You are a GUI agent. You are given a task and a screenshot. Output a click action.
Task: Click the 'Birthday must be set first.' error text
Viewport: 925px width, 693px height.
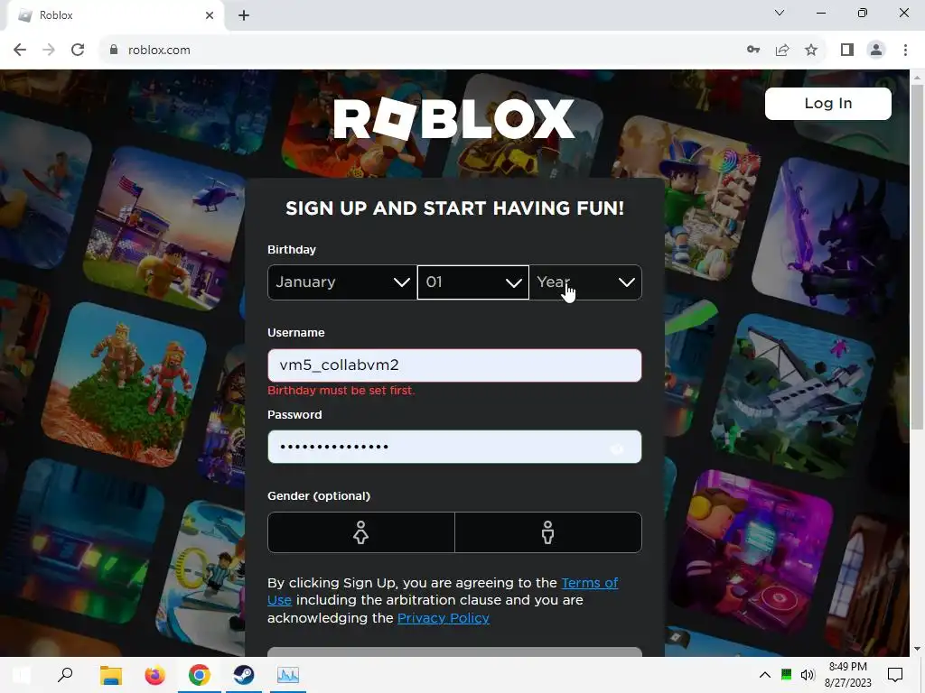(341, 391)
